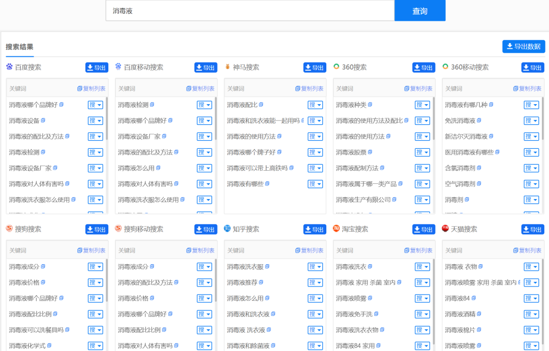Open 搜 dropdown for 消毒液配制方法 in 360 search

[x=422, y=168]
